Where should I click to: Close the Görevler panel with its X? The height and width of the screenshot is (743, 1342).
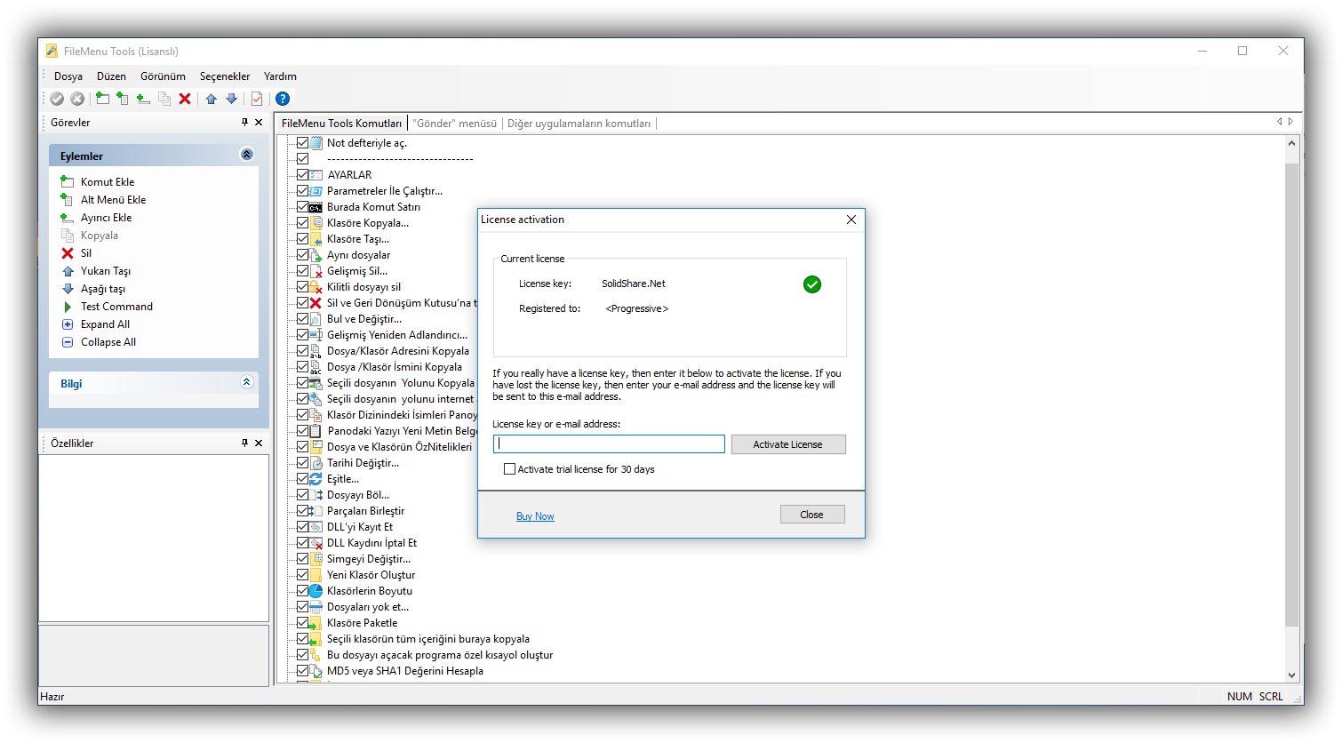[x=259, y=122]
